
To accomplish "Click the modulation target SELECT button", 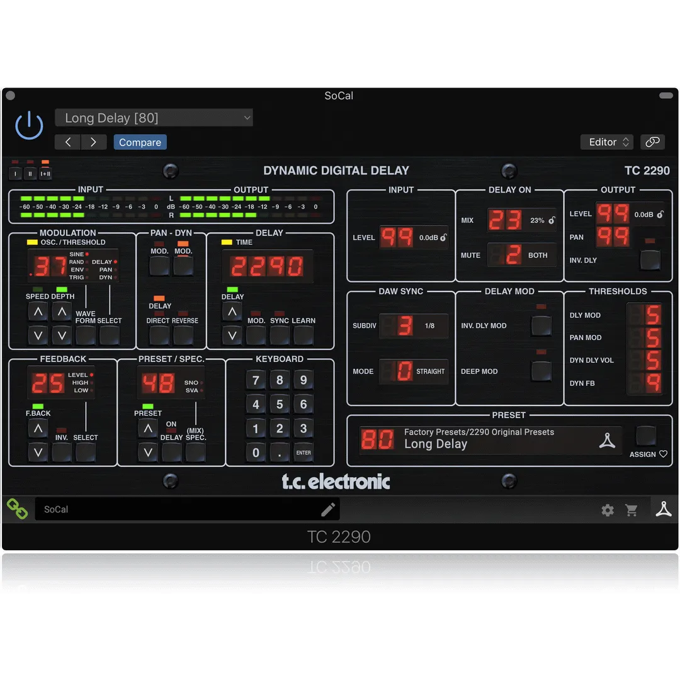I will pos(110,335).
